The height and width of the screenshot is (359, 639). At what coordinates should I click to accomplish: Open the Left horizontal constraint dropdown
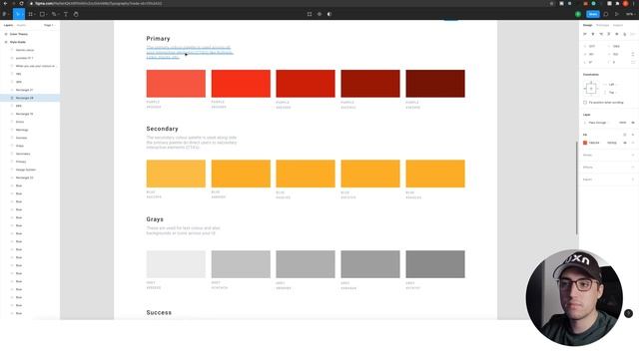pyautogui.click(x=611, y=84)
